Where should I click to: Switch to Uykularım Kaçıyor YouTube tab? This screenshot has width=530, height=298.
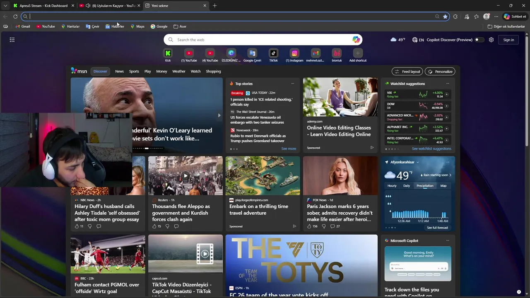click(x=110, y=6)
